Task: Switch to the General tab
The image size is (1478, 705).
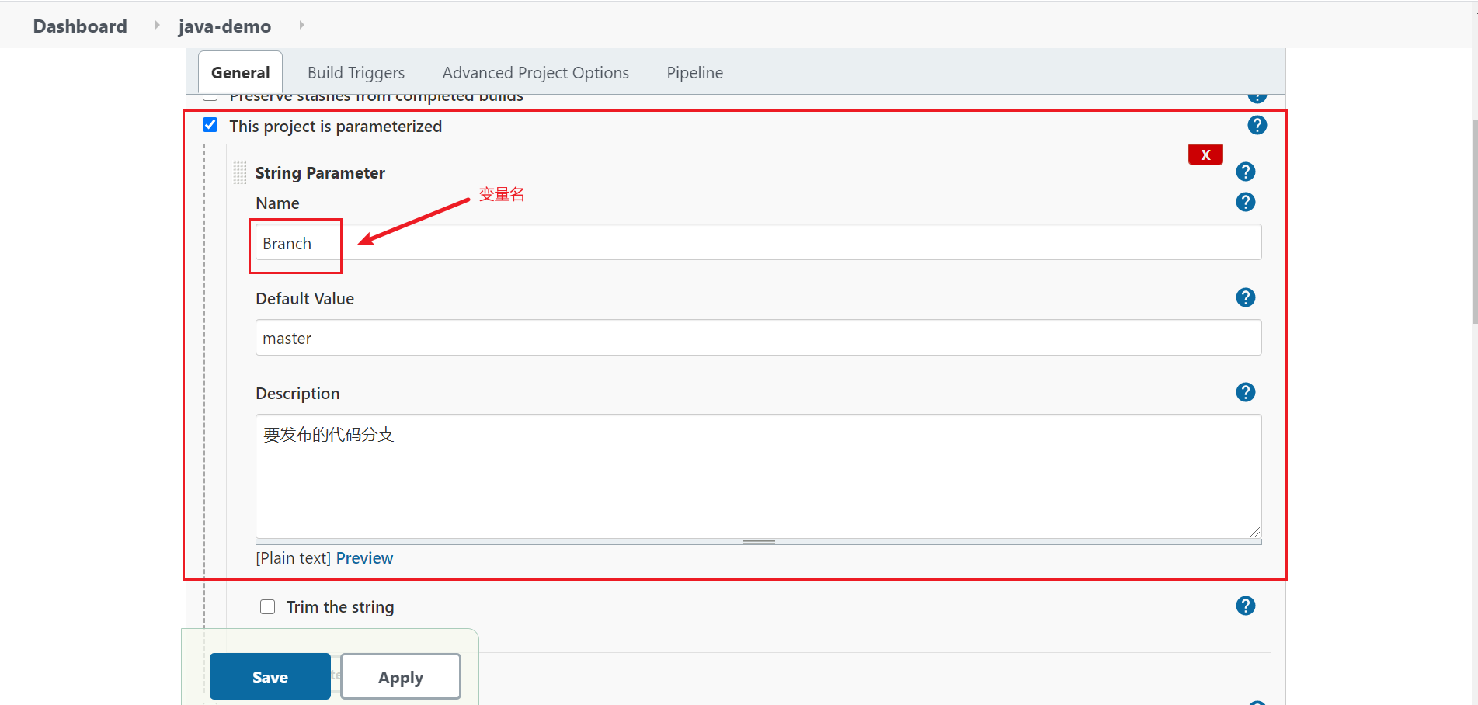Action: (240, 73)
